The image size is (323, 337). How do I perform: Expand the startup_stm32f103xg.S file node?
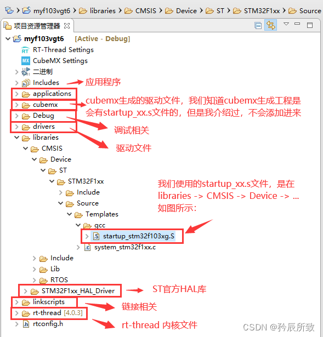(x=87, y=236)
